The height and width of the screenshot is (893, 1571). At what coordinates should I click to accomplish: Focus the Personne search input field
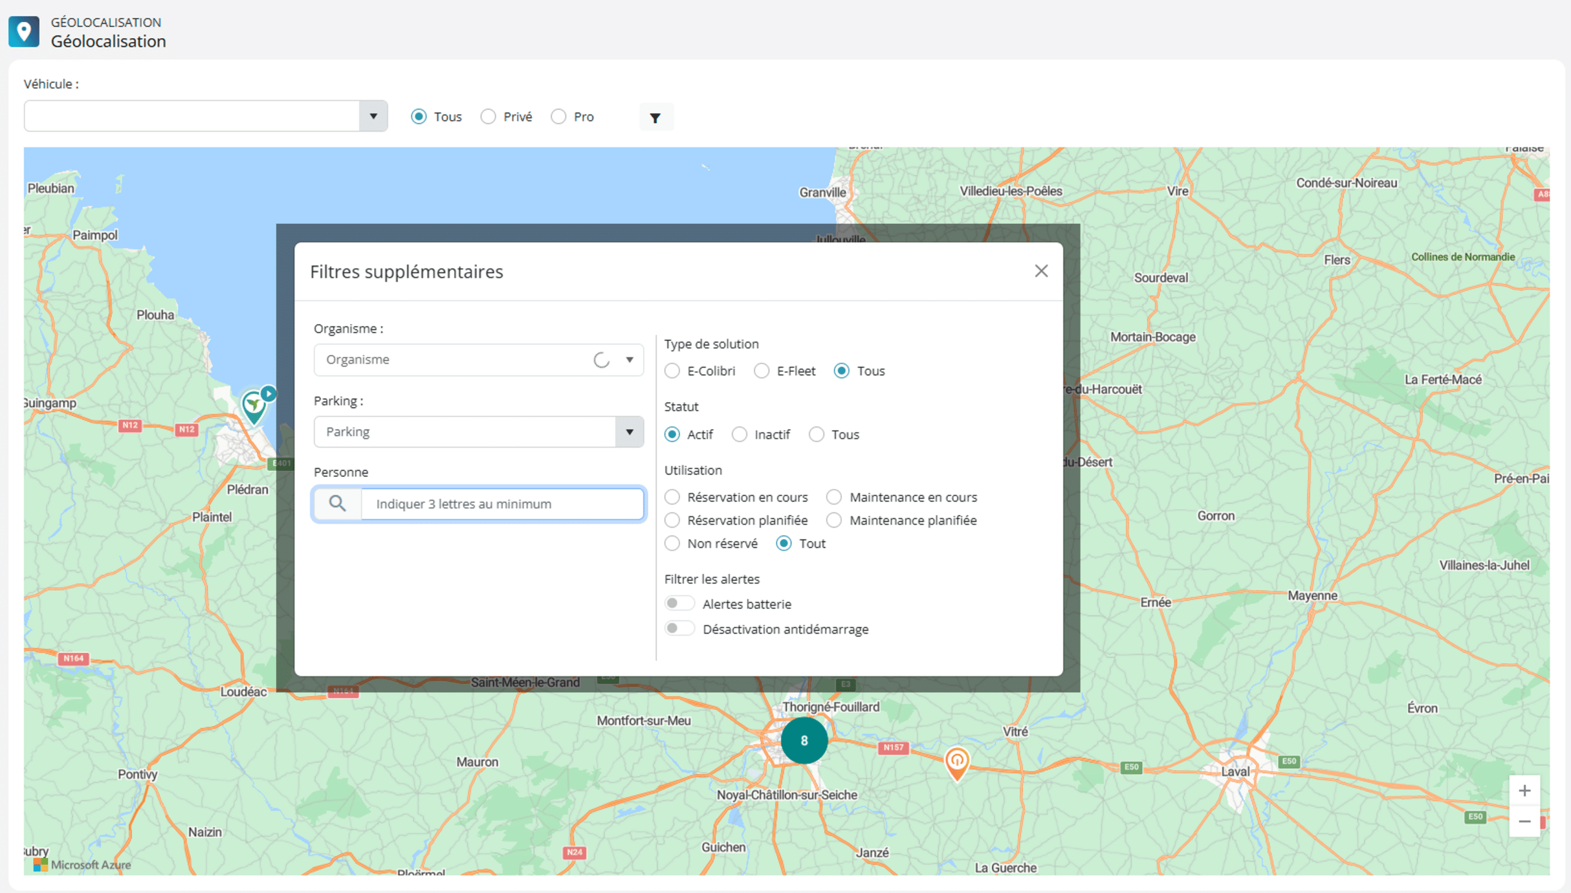[x=502, y=504]
